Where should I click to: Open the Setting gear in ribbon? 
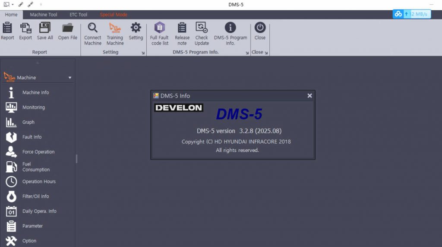tap(136, 28)
